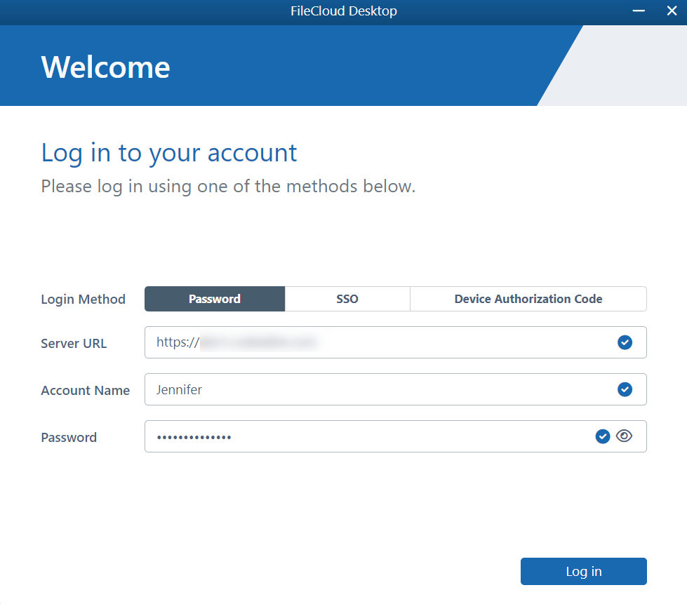The image size is (687, 604).
Task: Click the checkmark icon in Account Name field
Action: click(x=625, y=389)
